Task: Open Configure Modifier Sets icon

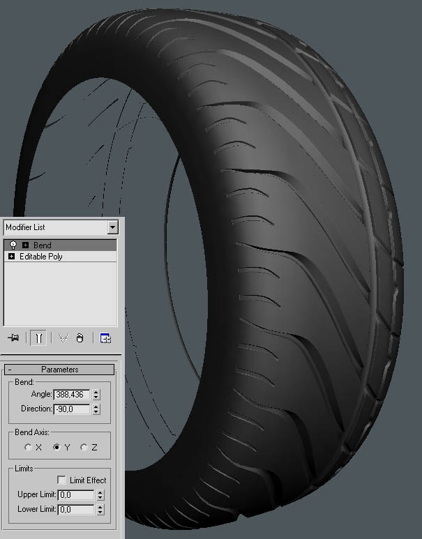Action: (x=105, y=338)
